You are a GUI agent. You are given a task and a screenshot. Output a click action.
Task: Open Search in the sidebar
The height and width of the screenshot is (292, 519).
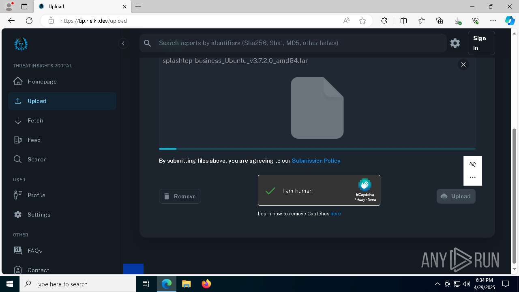(62, 159)
